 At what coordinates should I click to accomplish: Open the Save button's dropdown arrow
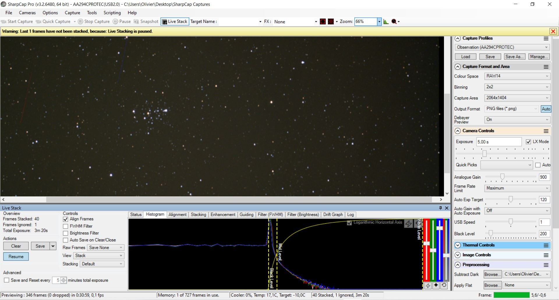[53, 246]
